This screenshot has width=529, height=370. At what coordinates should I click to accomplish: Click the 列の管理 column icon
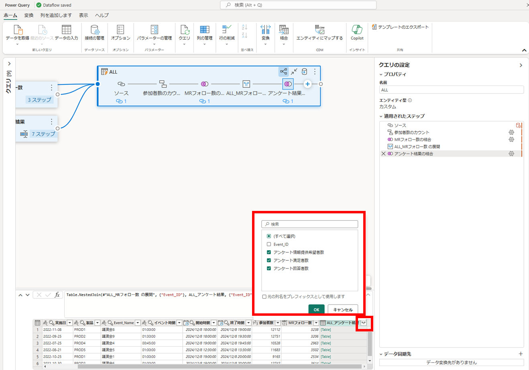(x=205, y=30)
